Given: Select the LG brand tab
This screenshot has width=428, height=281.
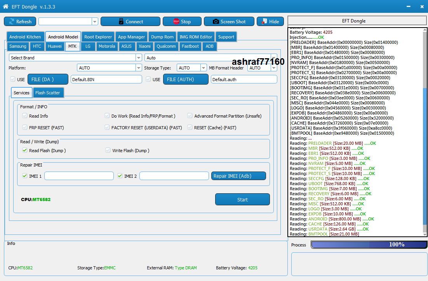Looking at the screenshot, I should click(x=88, y=46).
